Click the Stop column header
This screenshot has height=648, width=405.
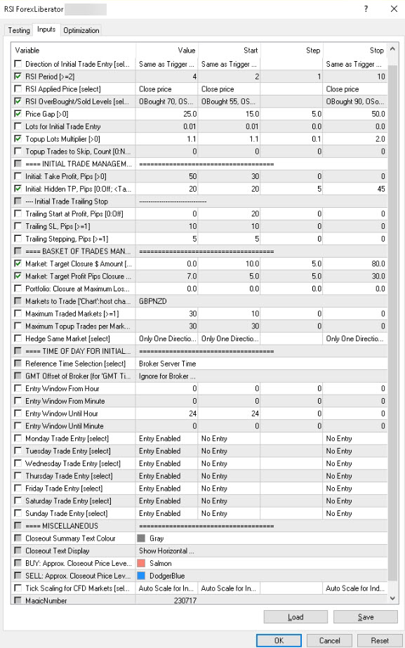point(355,51)
